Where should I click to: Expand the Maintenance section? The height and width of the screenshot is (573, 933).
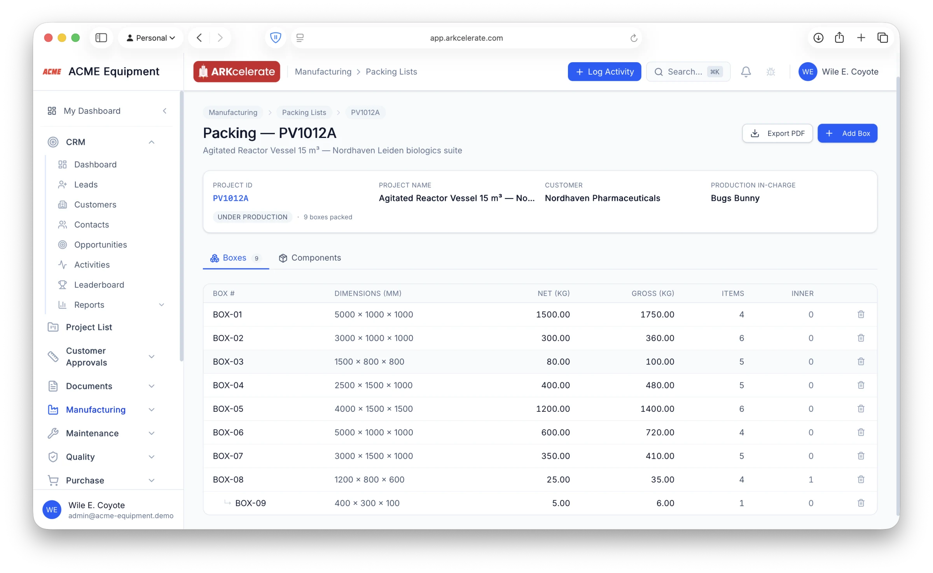[x=152, y=434]
